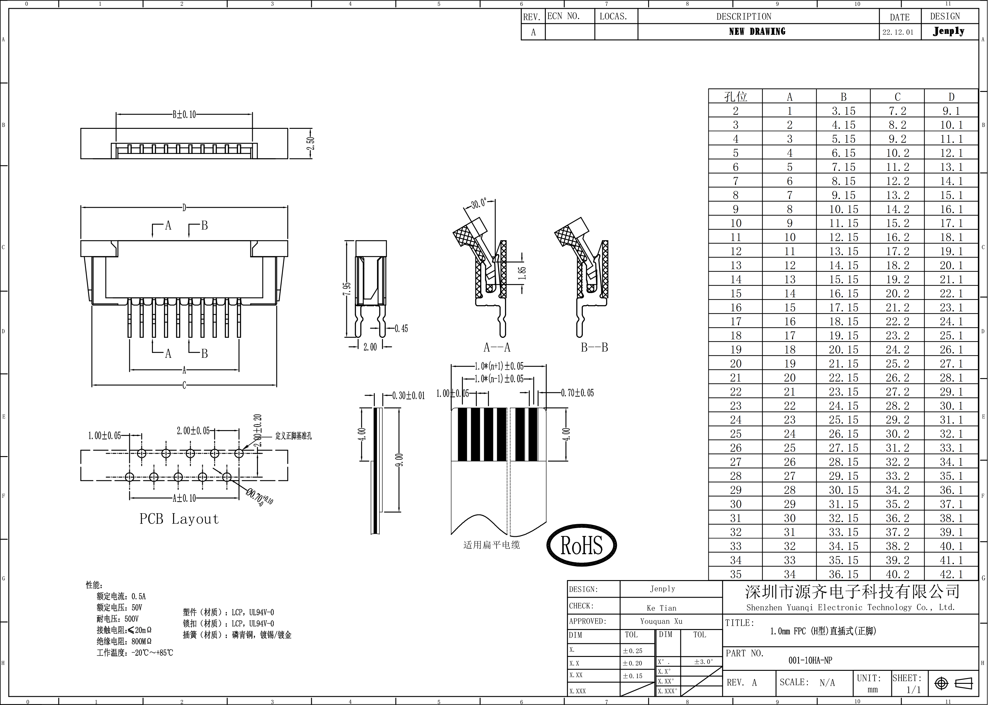Click the 'PCB Layout' label

pos(179,519)
